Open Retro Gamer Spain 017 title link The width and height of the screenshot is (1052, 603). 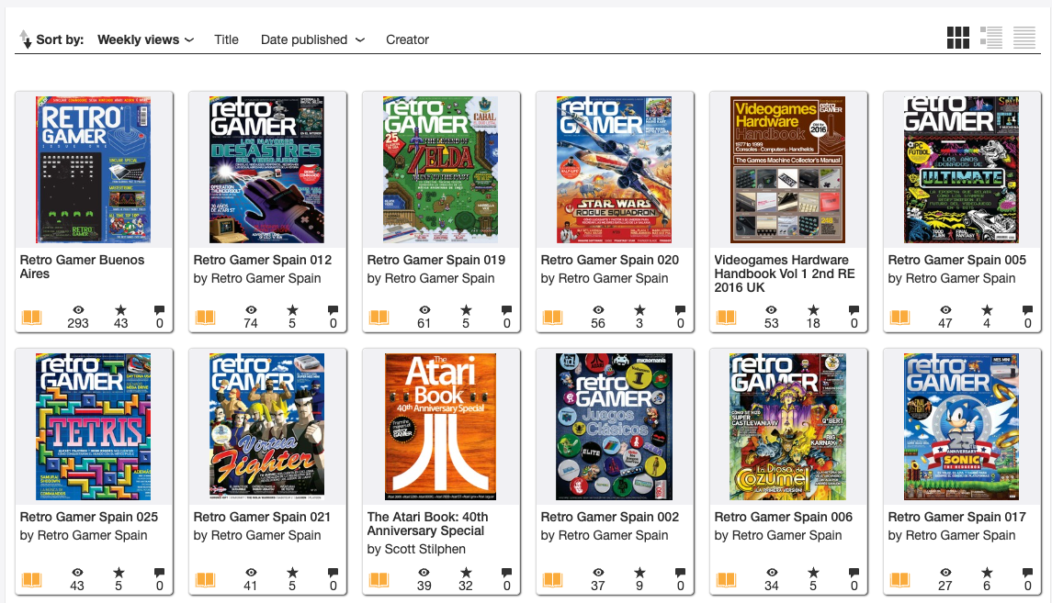tap(957, 518)
